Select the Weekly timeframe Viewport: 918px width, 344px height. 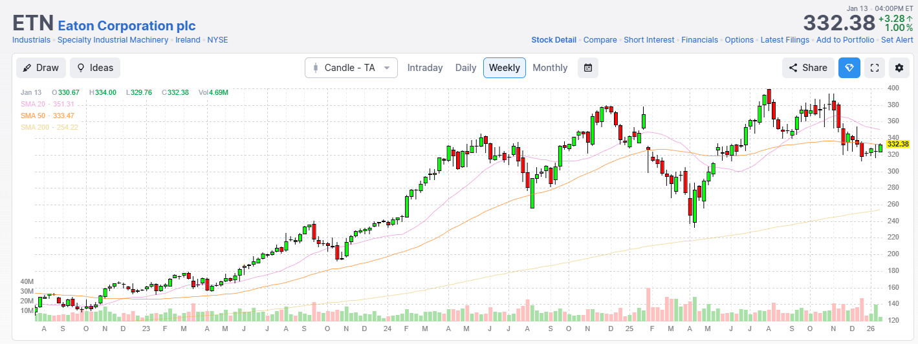pyautogui.click(x=504, y=68)
